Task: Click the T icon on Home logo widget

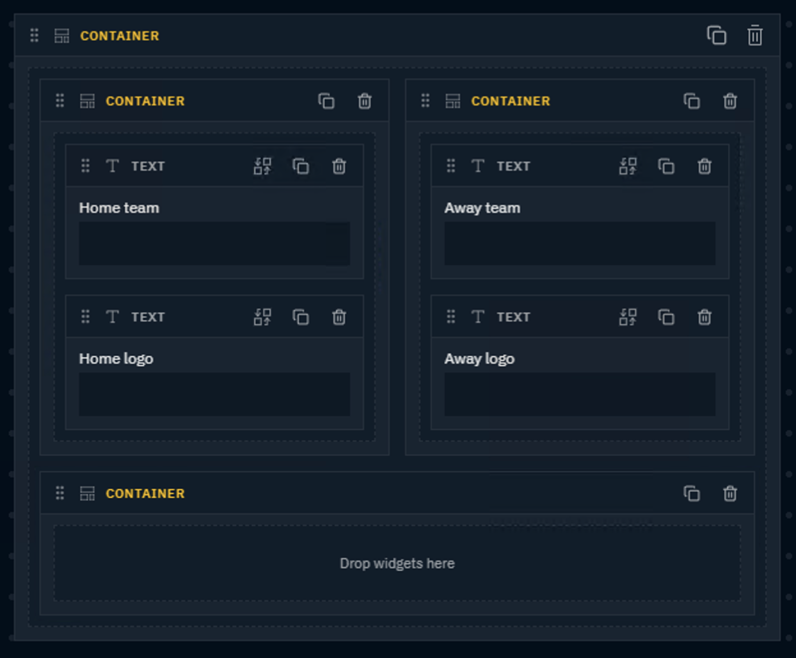Action: (113, 316)
